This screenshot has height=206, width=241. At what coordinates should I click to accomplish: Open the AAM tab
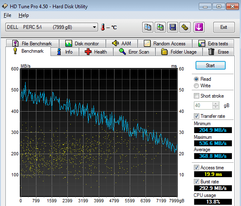(122, 44)
